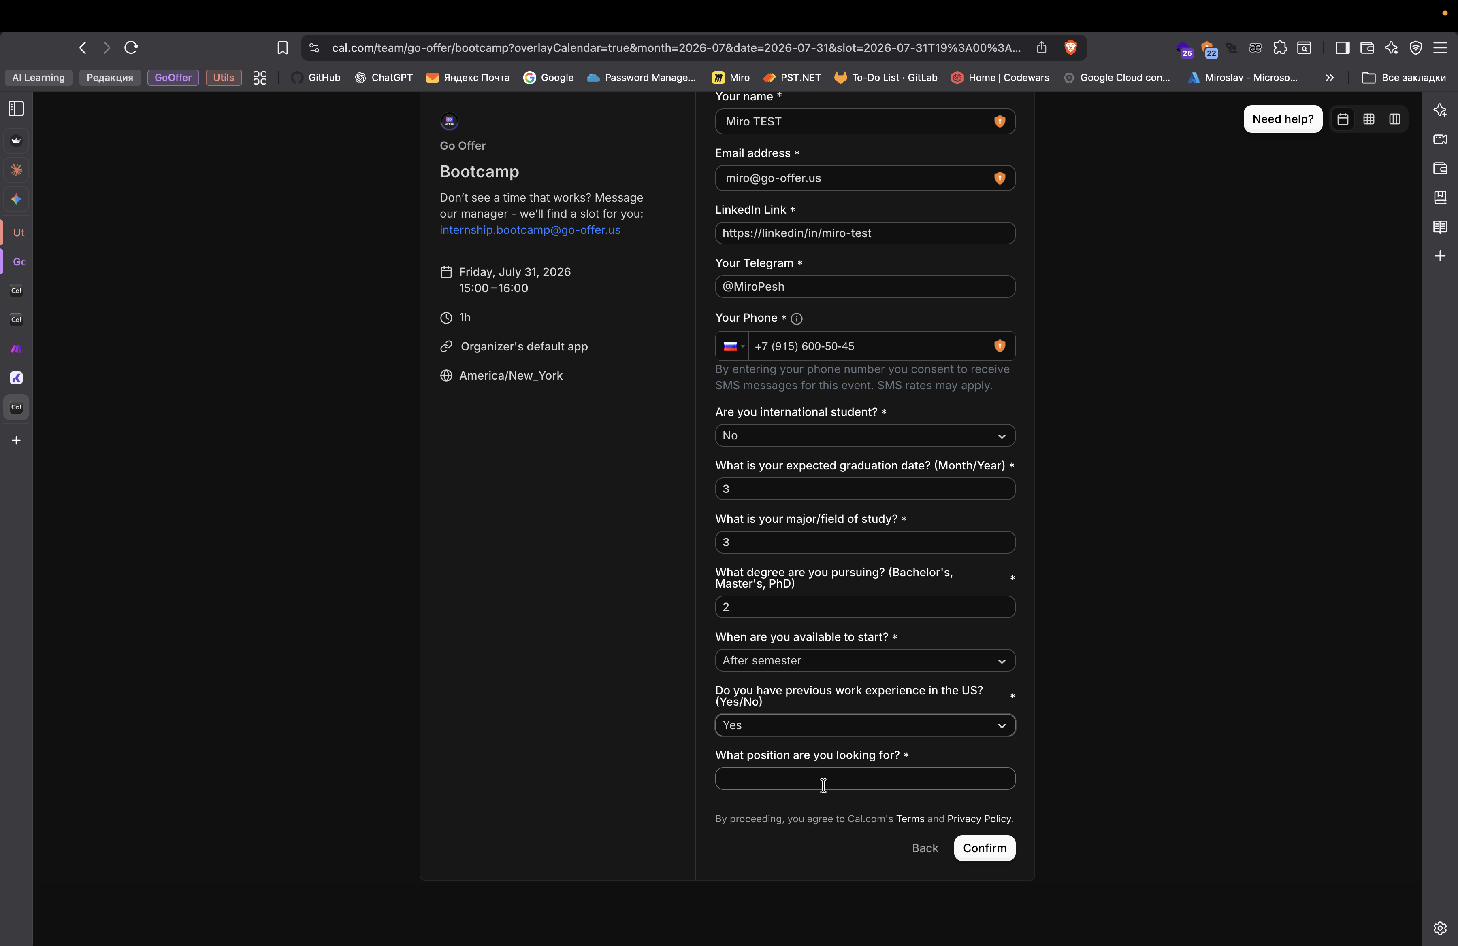Toggle the vertical tabs sidebar panel

click(17, 109)
